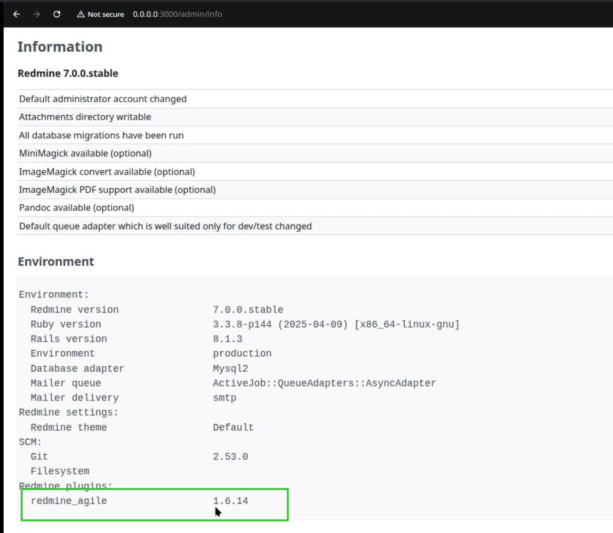
Task: Click the Redmine version label
Action: [75, 310]
